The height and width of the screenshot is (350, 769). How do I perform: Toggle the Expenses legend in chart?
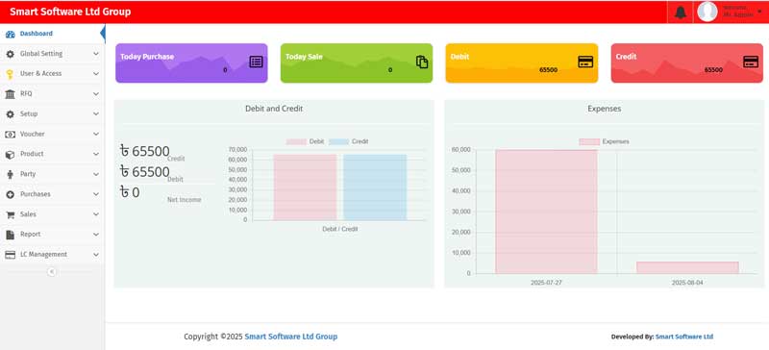[x=604, y=141]
